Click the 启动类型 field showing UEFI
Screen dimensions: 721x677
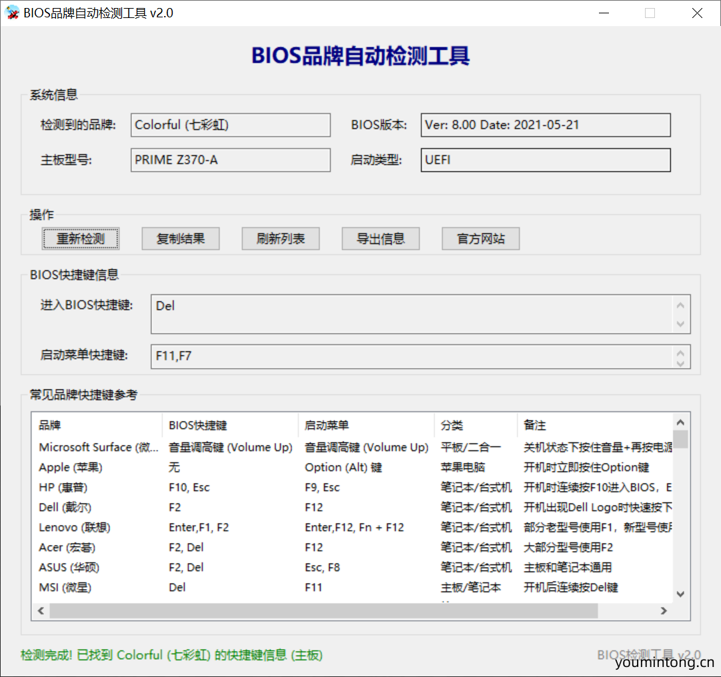pyautogui.click(x=546, y=160)
